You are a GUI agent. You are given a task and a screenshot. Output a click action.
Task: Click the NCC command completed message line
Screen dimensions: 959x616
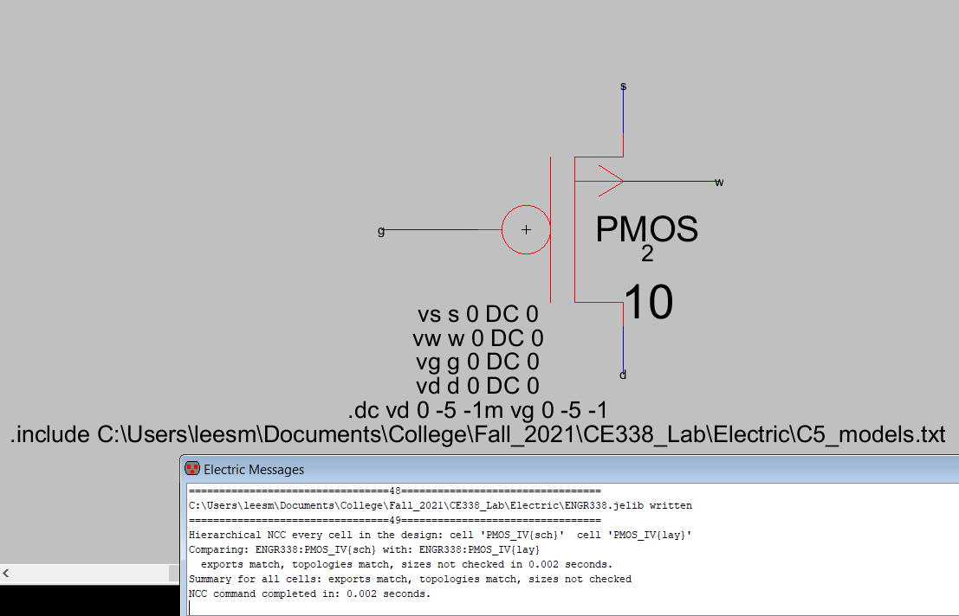[309, 594]
